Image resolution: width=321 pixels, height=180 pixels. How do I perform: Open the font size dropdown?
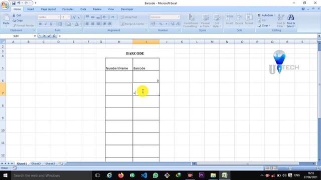(x=69, y=17)
